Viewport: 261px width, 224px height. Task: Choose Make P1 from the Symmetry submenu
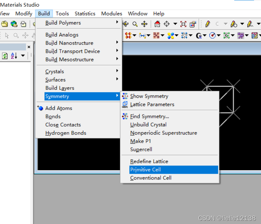(x=170, y=141)
